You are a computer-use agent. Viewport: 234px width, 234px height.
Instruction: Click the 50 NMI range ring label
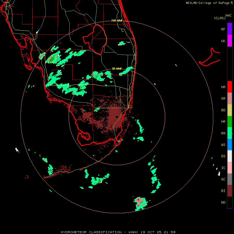pos(117,69)
